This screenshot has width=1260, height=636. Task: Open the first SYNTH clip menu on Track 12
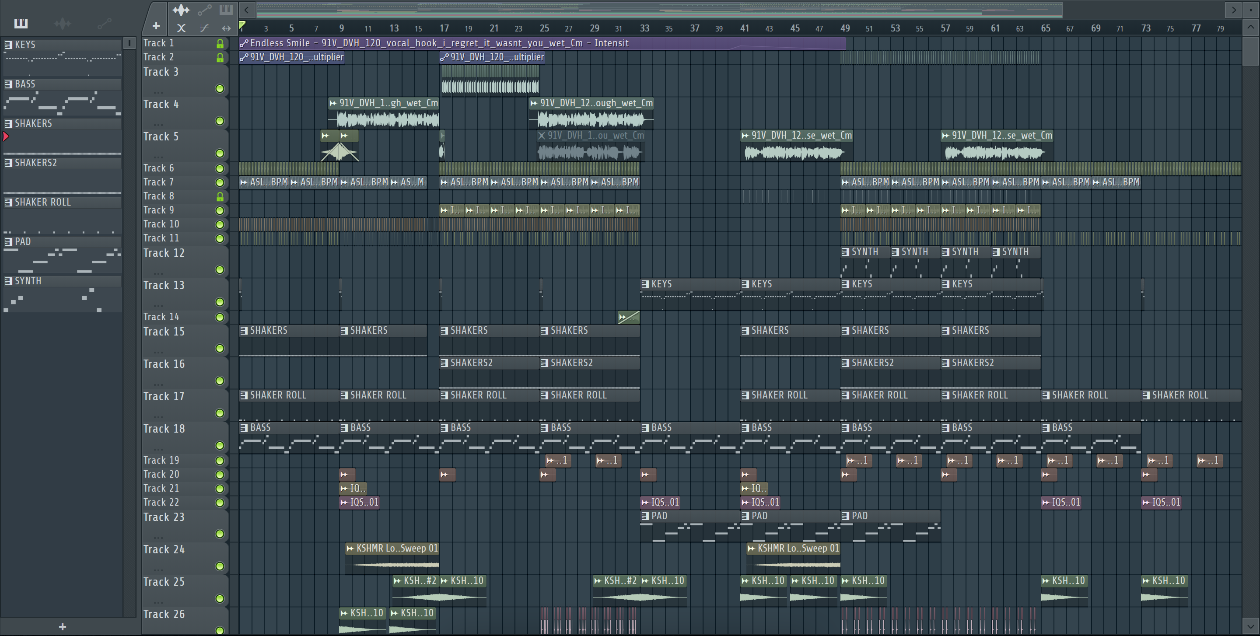pos(846,252)
